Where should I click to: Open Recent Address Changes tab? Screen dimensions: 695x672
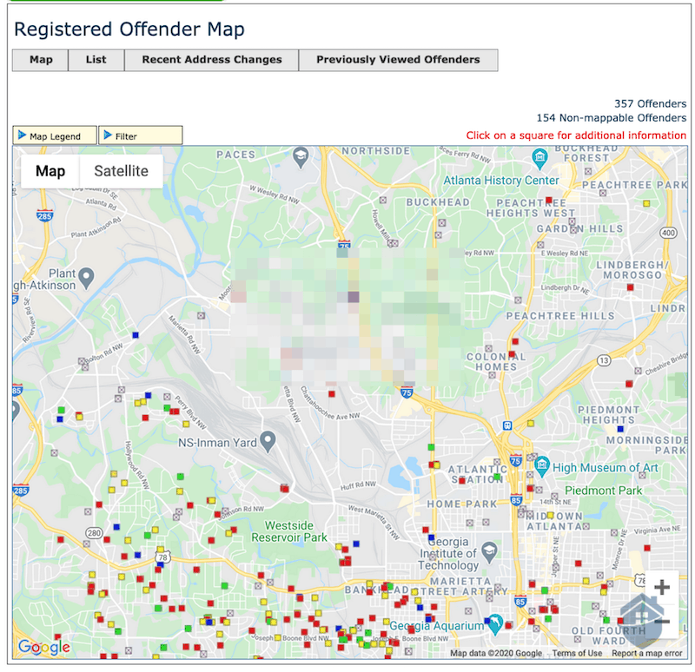click(211, 60)
